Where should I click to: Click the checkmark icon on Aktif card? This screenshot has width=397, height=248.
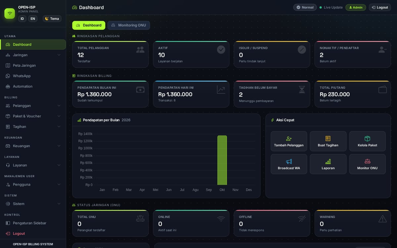(x=221, y=50)
